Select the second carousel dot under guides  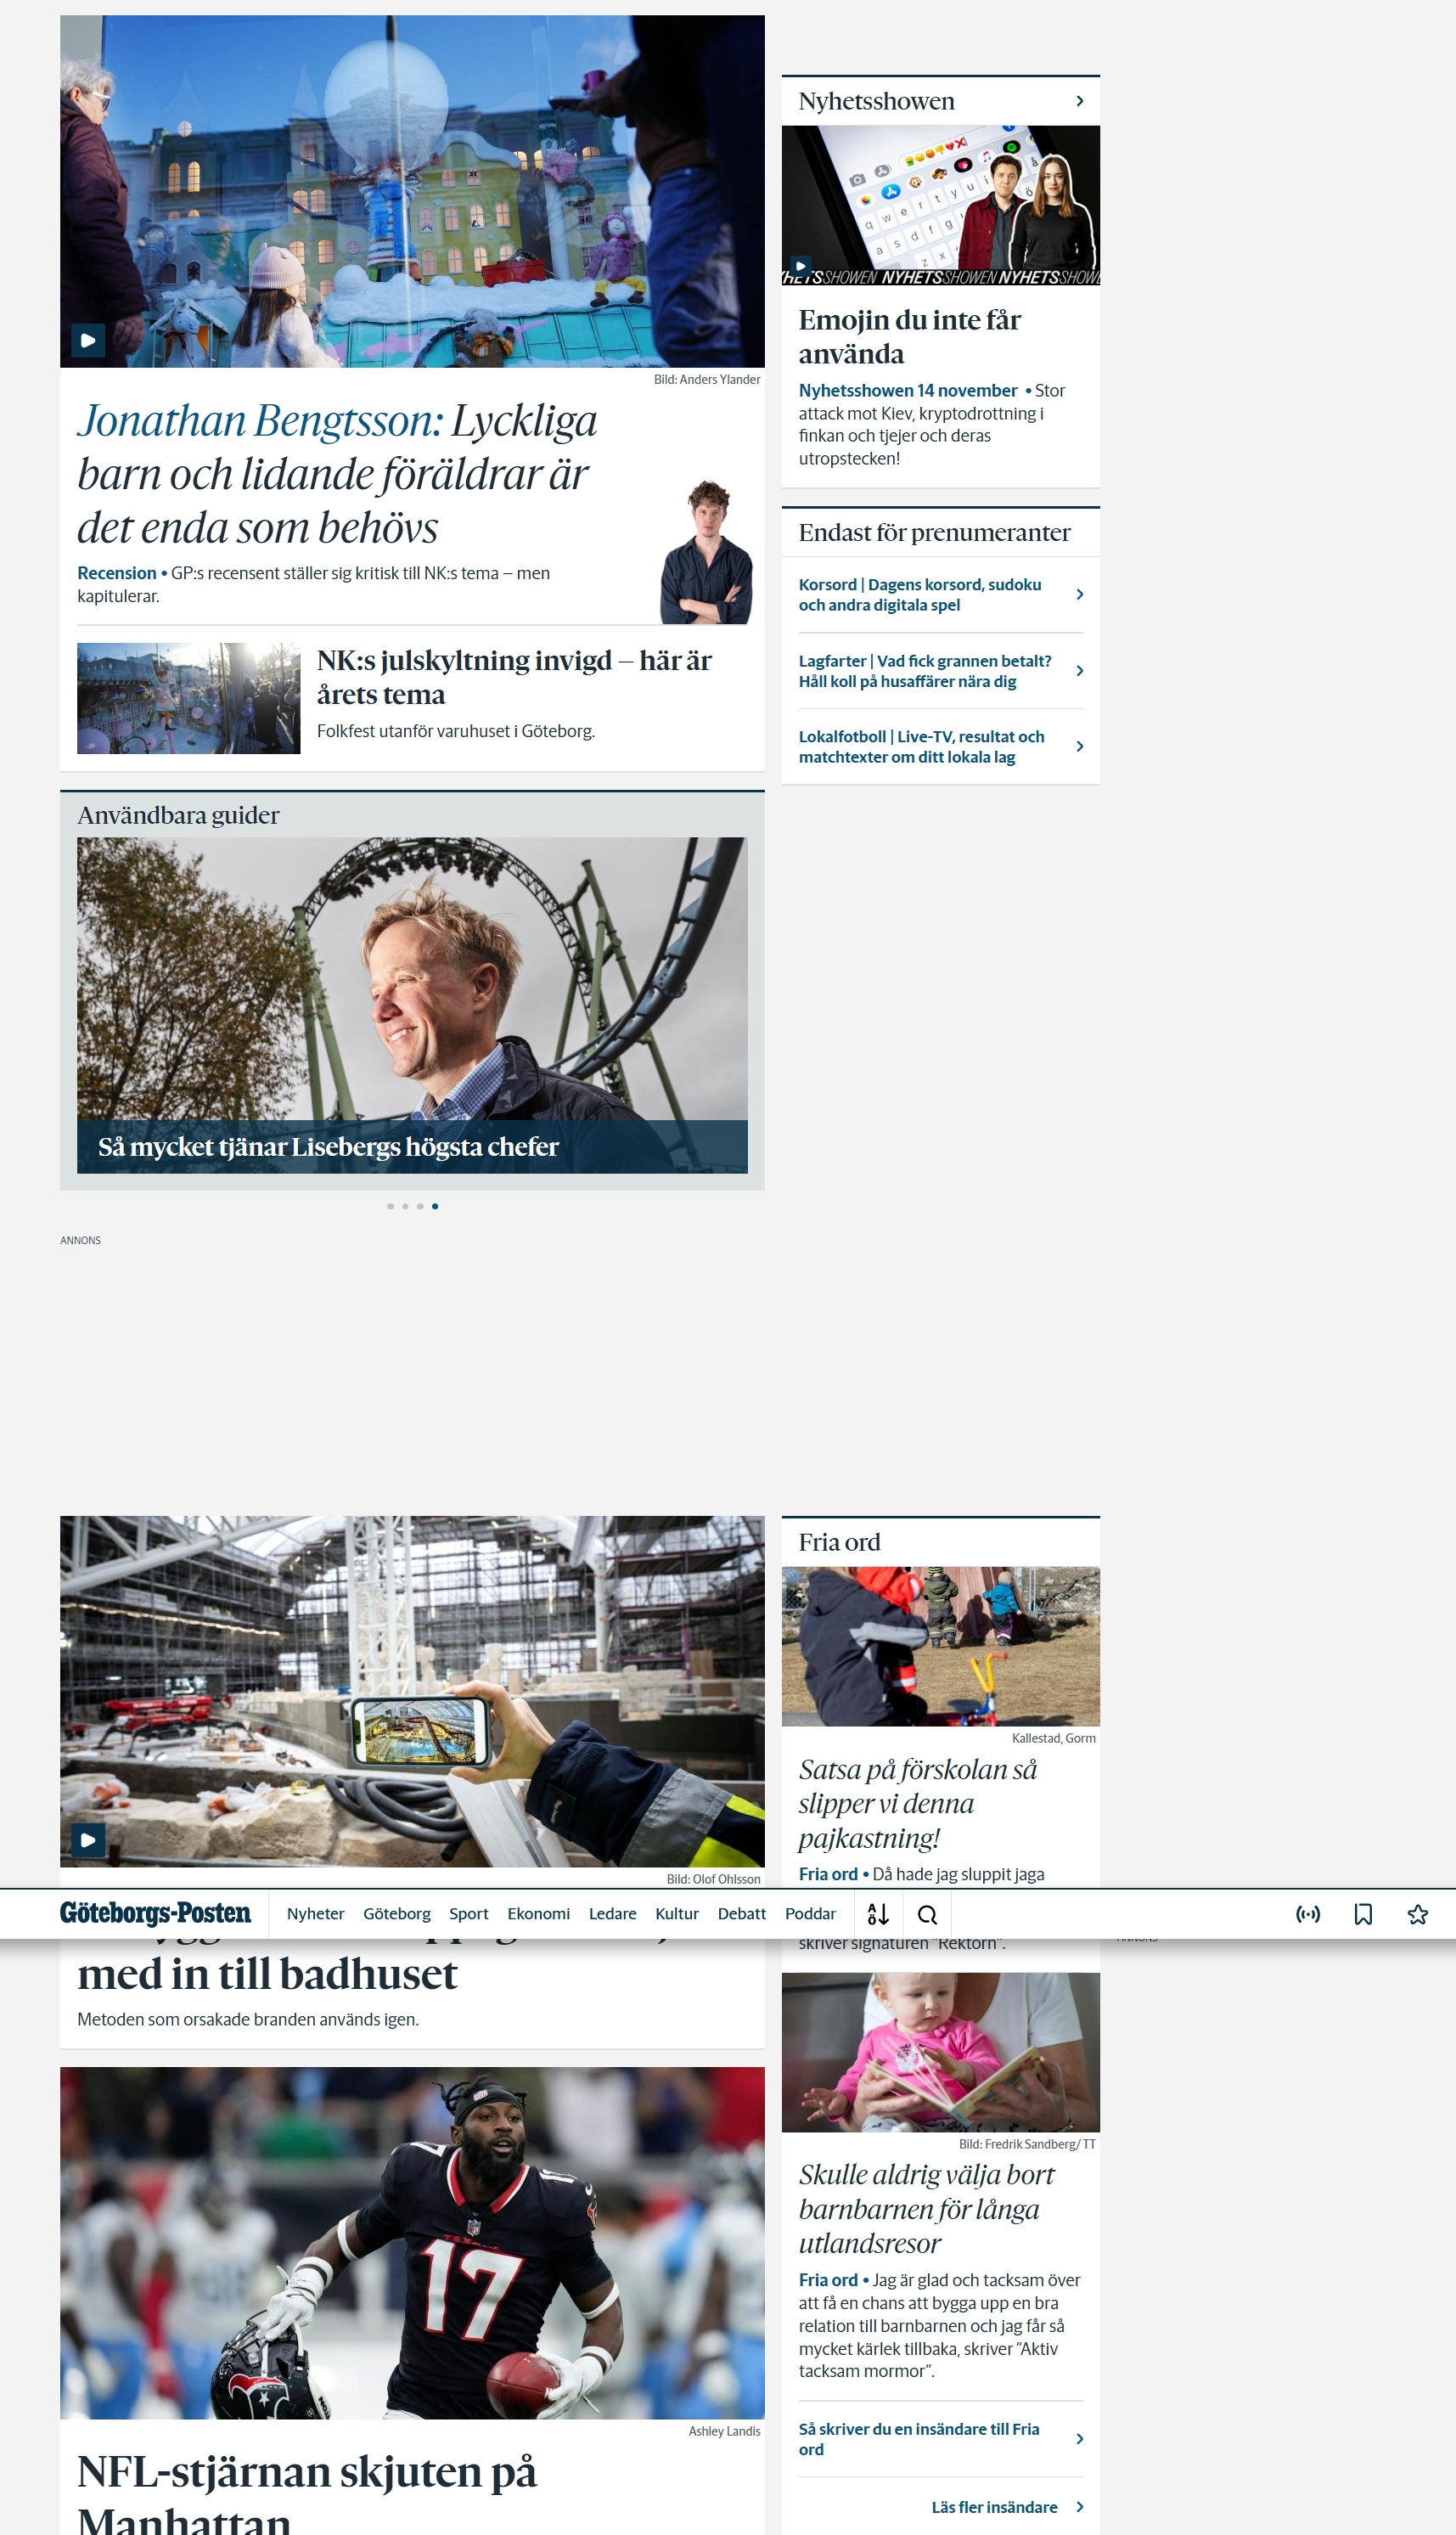coord(405,1206)
